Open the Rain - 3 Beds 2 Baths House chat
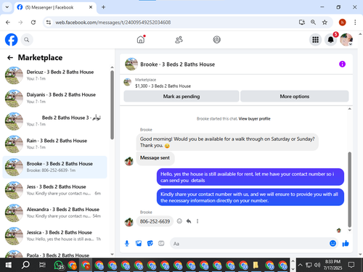 coord(54,144)
